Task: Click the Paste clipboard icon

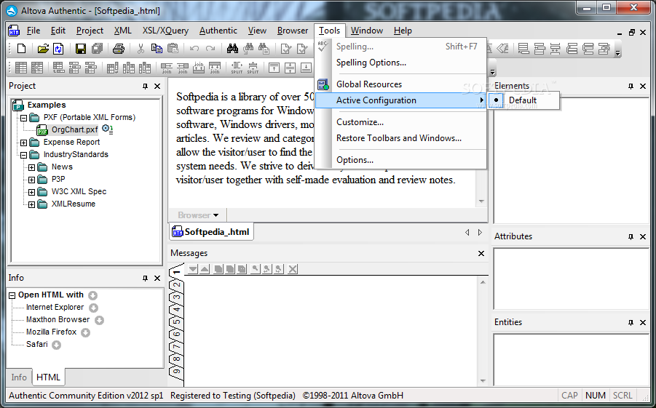Action: point(173,49)
